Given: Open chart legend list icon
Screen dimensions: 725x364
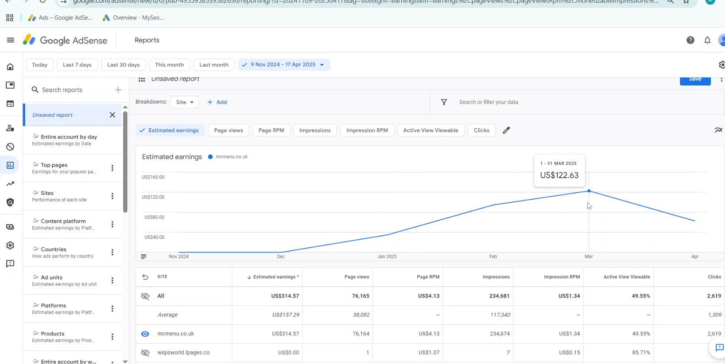Looking at the screenshot, I should [143, 256].
